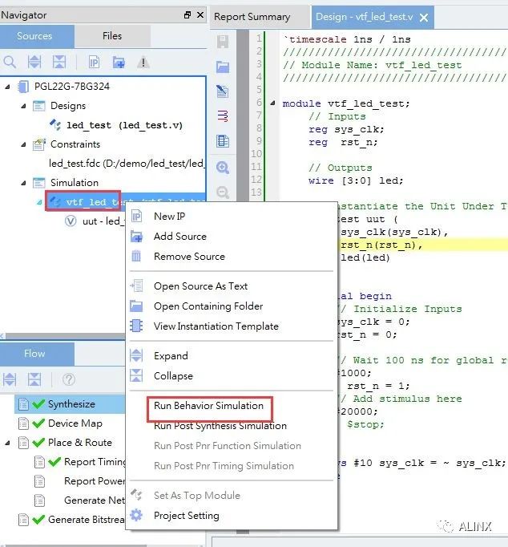The image size is (508, 547).
Task: Click the comment lines icon in editor sidebar
Action: (x=223, y=115)
